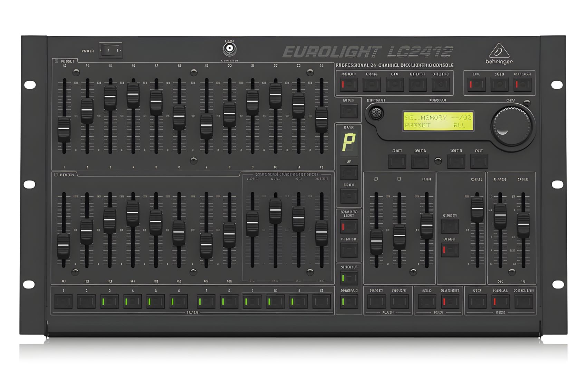The width and height of the screenshot is (587, 380).
Task: Select the unlit button above the red-lit INSERT button
Action: click(x=450, y=226)
